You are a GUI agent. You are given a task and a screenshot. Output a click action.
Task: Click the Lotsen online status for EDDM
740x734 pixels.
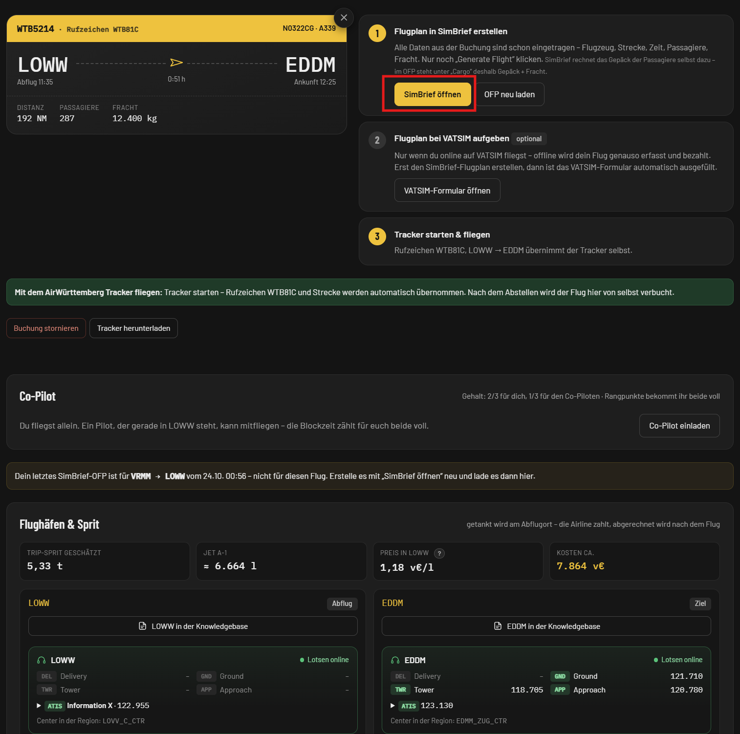click(x=678, y=660)
